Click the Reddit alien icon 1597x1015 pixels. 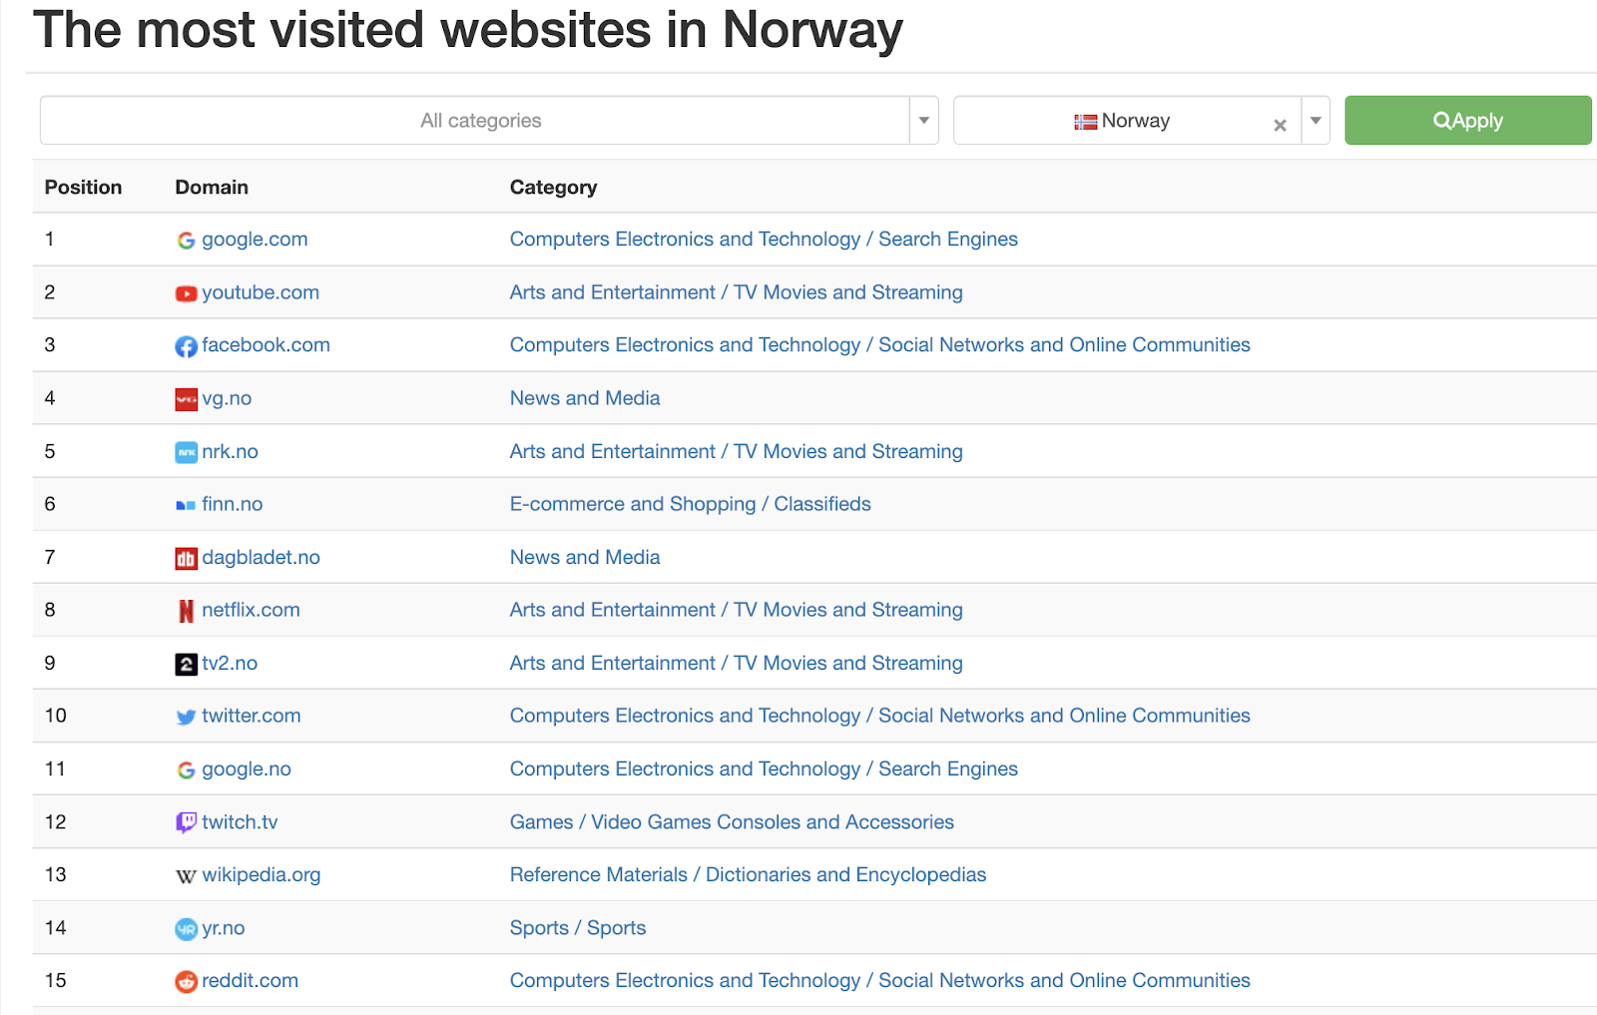pos(186,981)
